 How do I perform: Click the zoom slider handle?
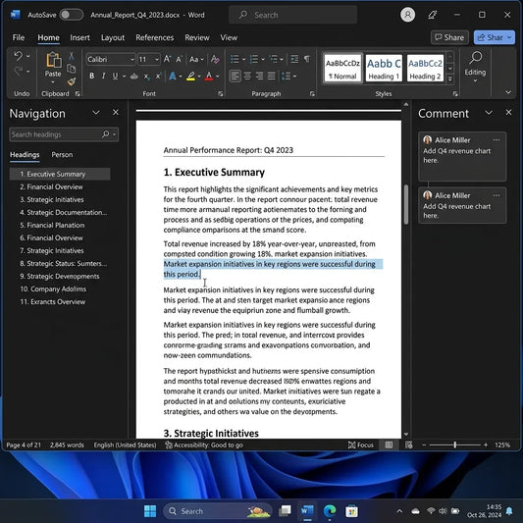[x=455, y=445]
